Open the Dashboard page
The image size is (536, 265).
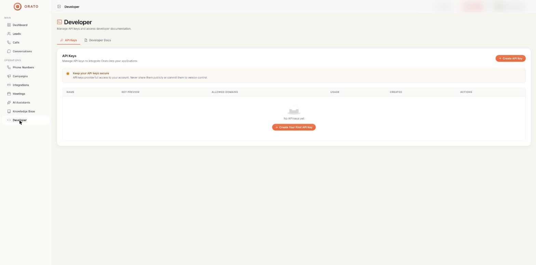click(26, 25)
